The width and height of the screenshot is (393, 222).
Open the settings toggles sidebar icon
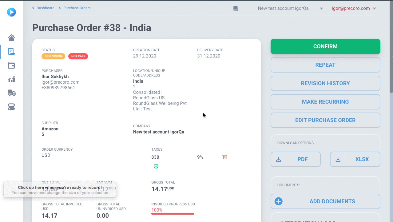click(x=11, y=107)
